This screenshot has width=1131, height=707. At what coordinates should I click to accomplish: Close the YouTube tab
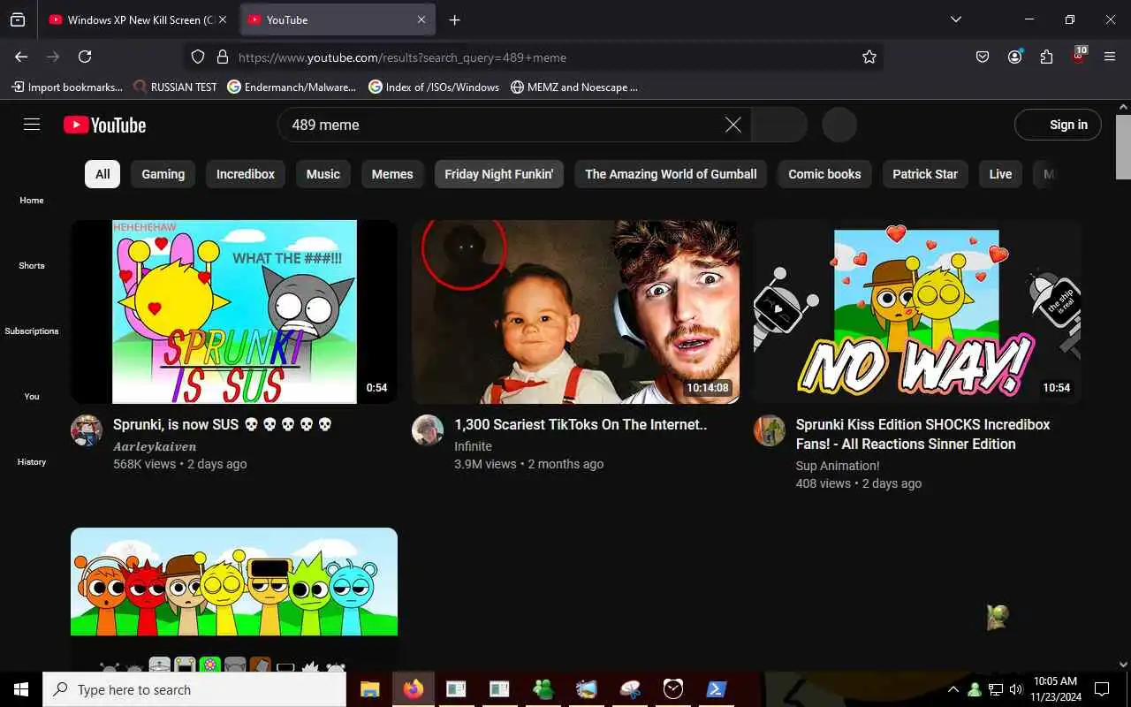pos(421,19)
